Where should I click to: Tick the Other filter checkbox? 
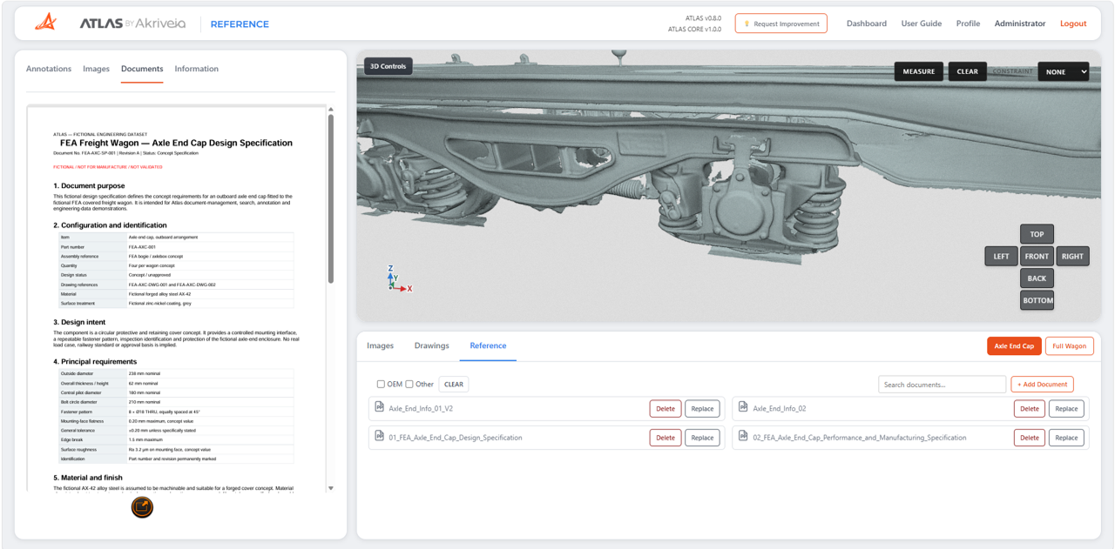point(409,384)
